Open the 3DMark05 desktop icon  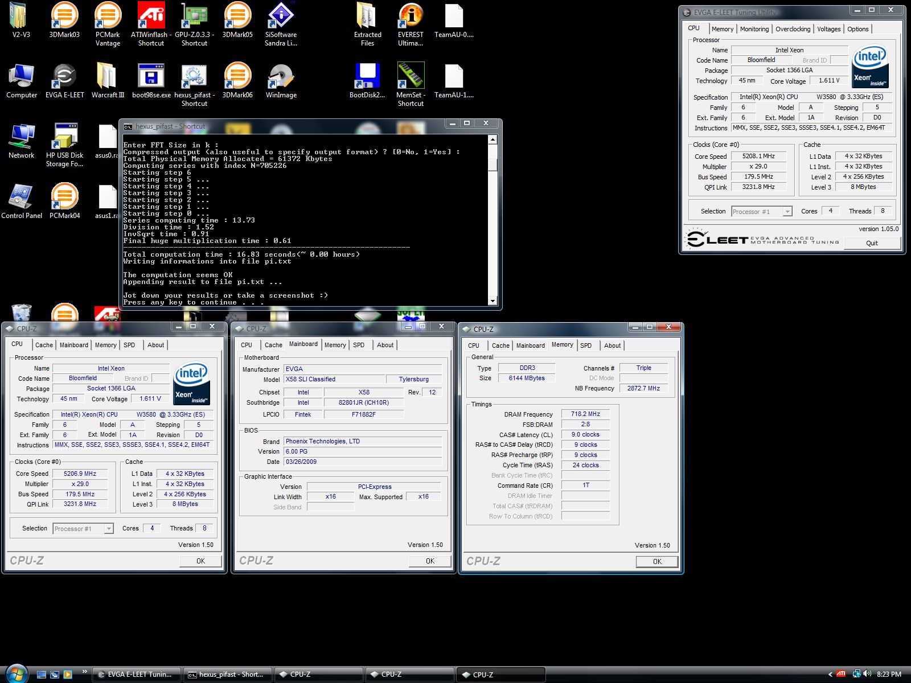click(x=237, y=20)
